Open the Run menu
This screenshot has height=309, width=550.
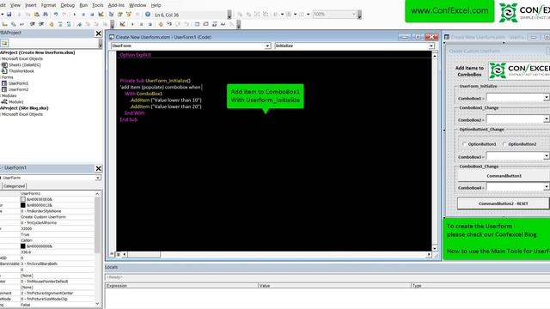click(83, 5)
